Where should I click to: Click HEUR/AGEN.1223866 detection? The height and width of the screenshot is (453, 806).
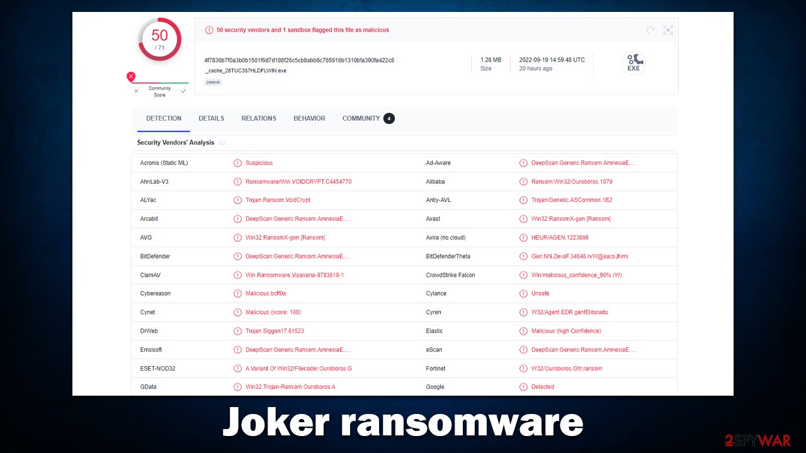[560, 238]
